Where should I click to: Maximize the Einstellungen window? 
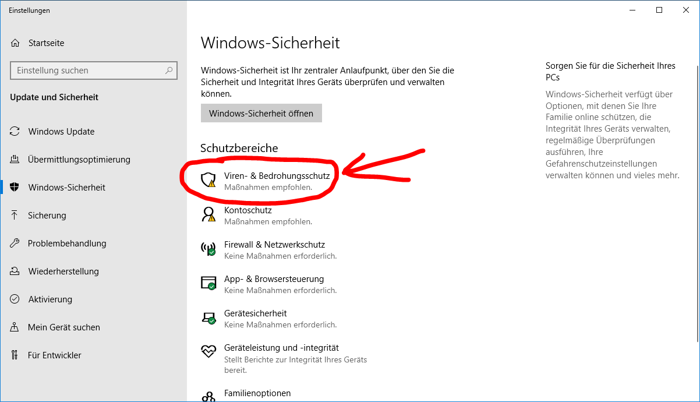[659, 10]
